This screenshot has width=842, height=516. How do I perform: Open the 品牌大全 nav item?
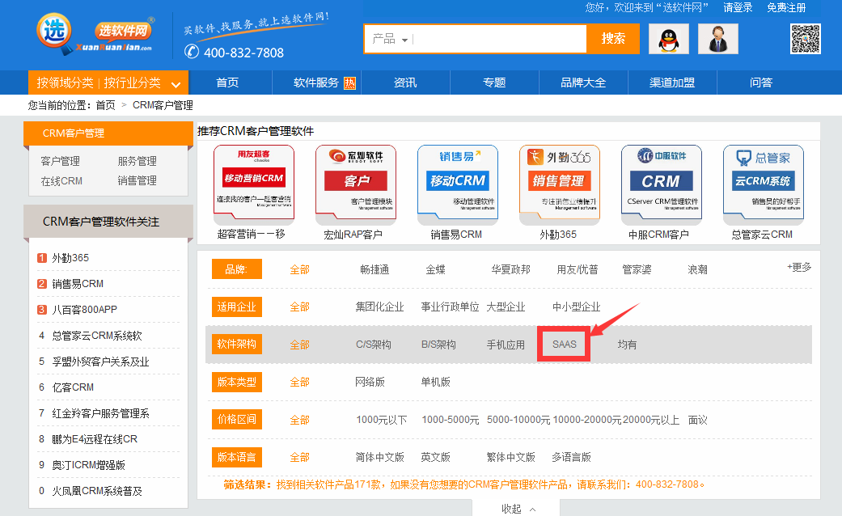coord(583,82)
